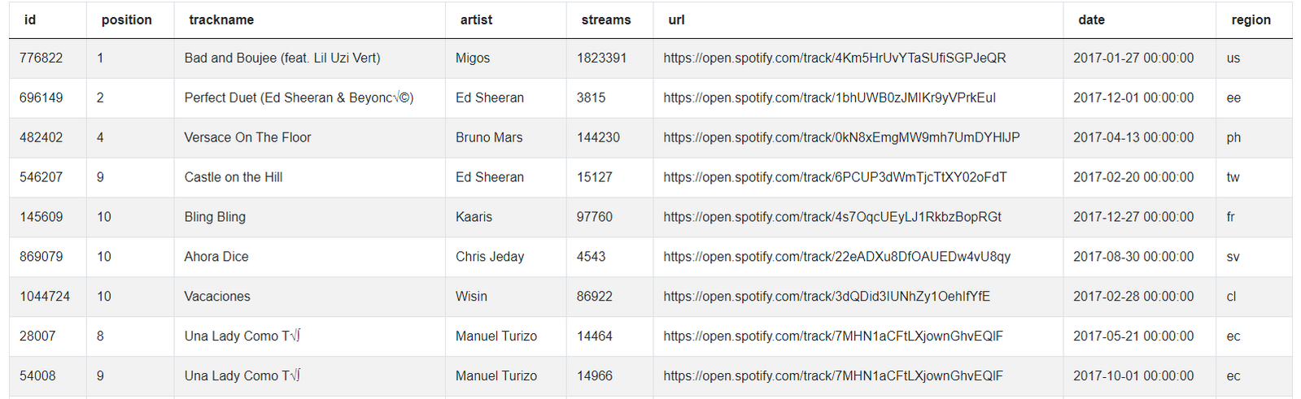Open the Ahora Dice track URL
The height and width of the screenshot is (399, 1301).
836,257
